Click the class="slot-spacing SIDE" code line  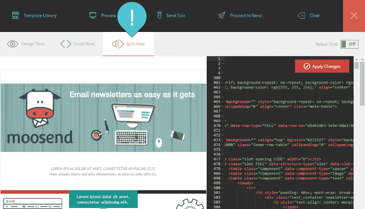coord(273,159)
